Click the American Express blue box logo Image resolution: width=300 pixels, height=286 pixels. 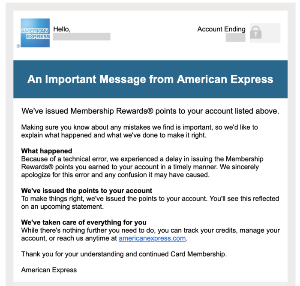35,33
